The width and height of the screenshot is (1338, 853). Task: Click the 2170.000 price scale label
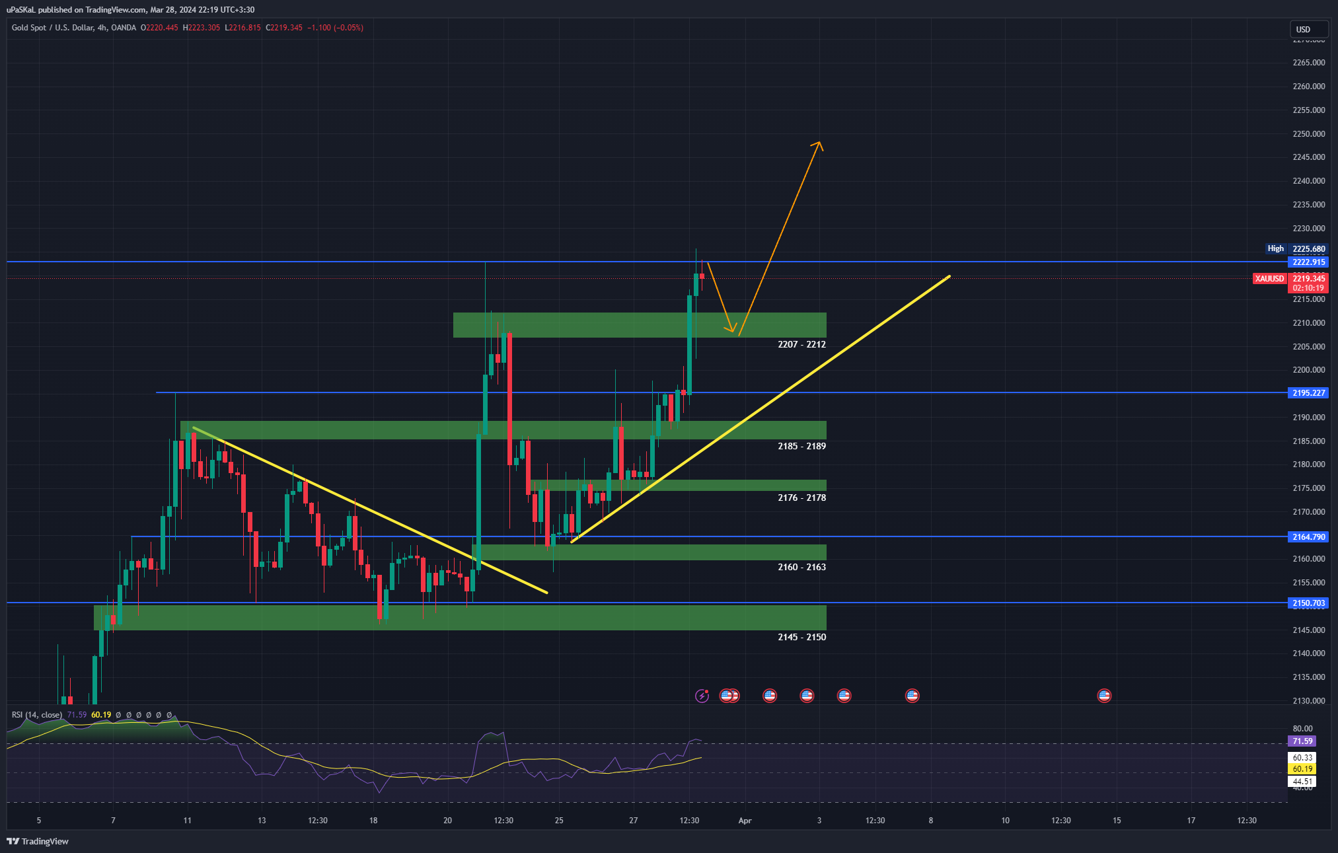1308,512
